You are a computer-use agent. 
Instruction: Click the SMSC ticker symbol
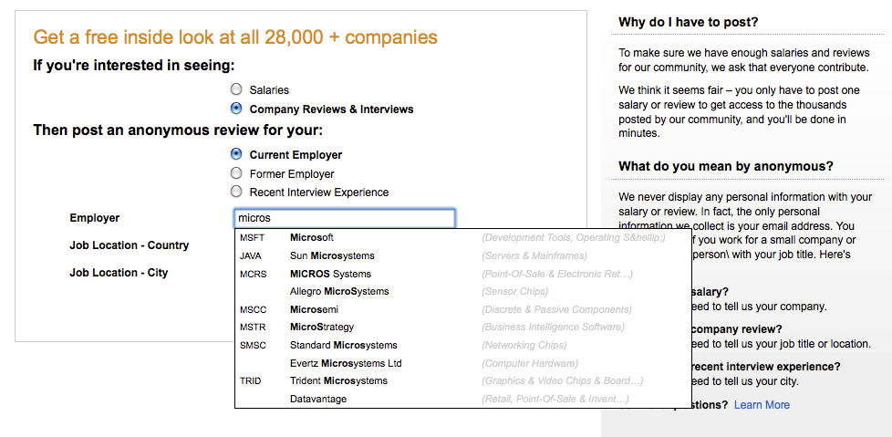[x=253, y=345]
